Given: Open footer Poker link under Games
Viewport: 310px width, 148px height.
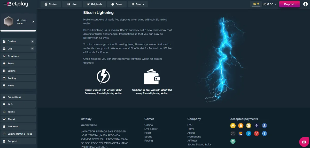Looking at the screenshot, I should pos(148,133).
